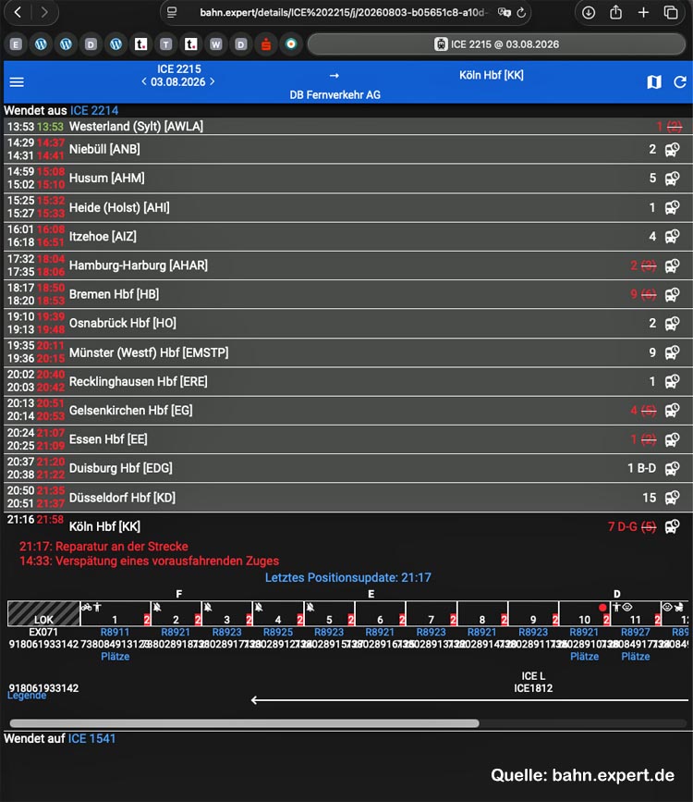
Task: Select the Düsseldorf Hbf [KD] stop
Action: 122,498
